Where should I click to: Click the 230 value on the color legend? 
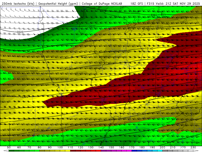(193, 147)
